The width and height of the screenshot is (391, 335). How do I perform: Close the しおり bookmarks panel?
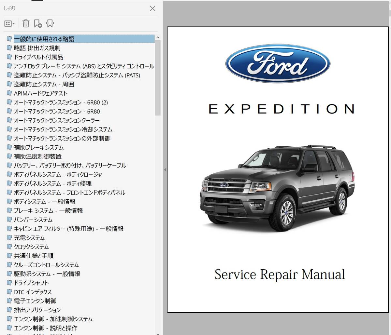[152, 8]
